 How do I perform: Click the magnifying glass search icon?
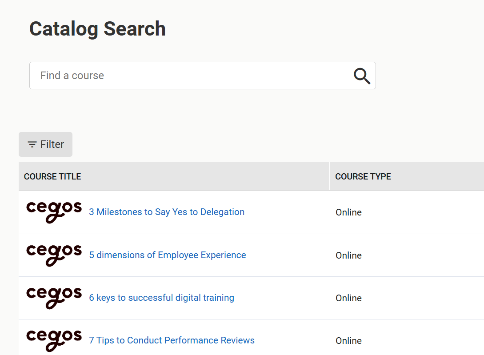tap(362, 76)
